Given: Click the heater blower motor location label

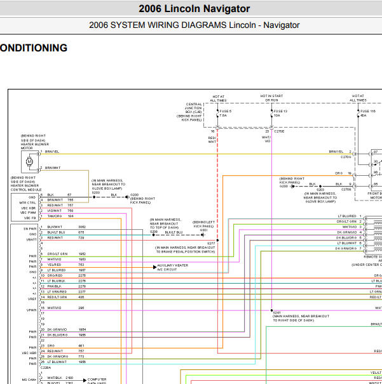Looking at the screenshot, I should click(35, 142).
